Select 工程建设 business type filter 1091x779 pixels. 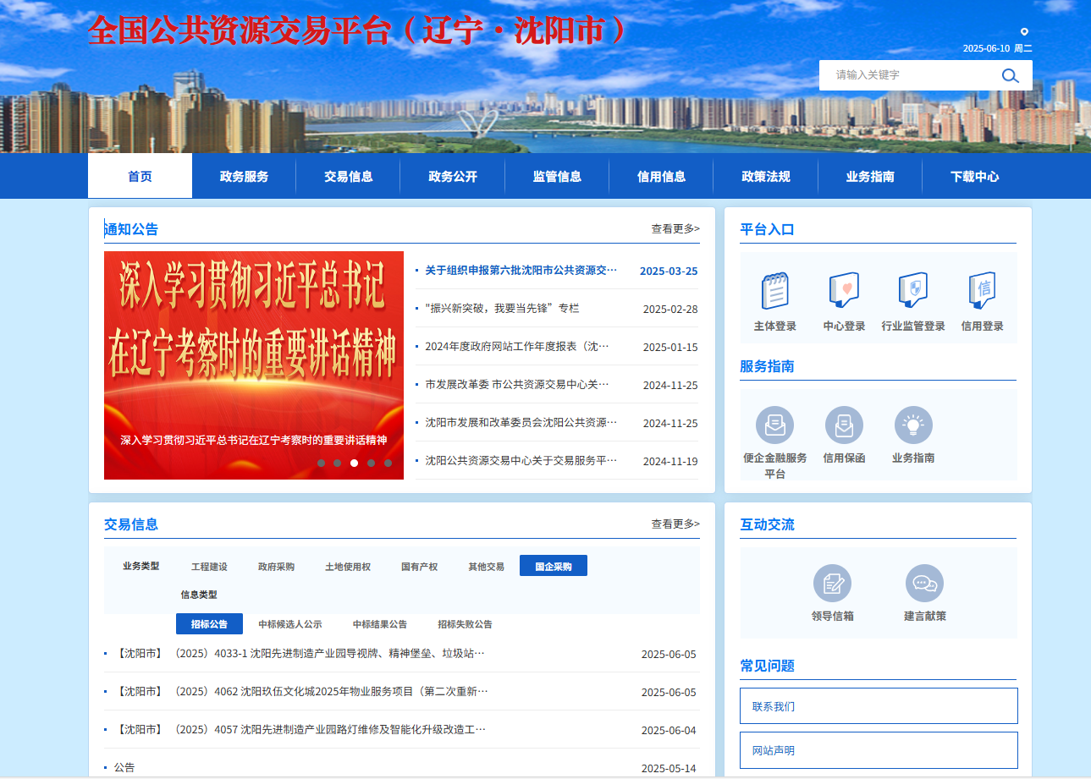(209, 567)
